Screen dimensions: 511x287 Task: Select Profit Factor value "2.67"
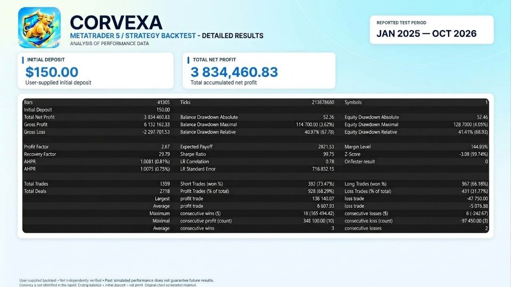(x=166, y=147)
